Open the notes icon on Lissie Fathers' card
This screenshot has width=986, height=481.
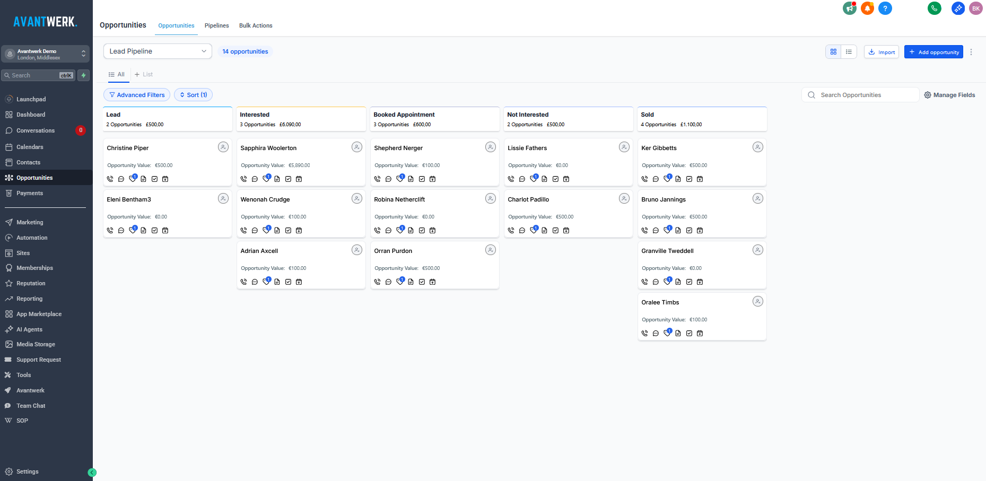point(544,179)
